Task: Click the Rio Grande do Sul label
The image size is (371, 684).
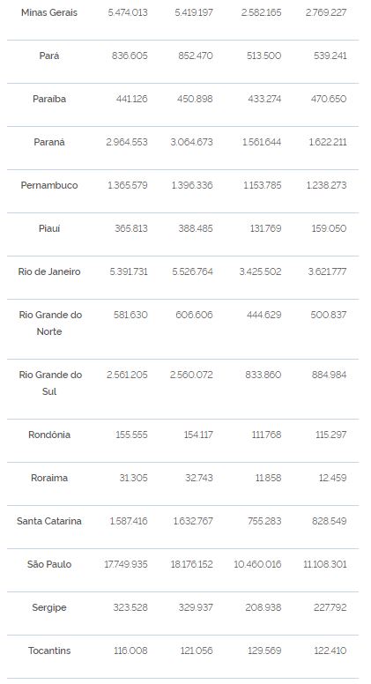Action: tap(50, 383)
